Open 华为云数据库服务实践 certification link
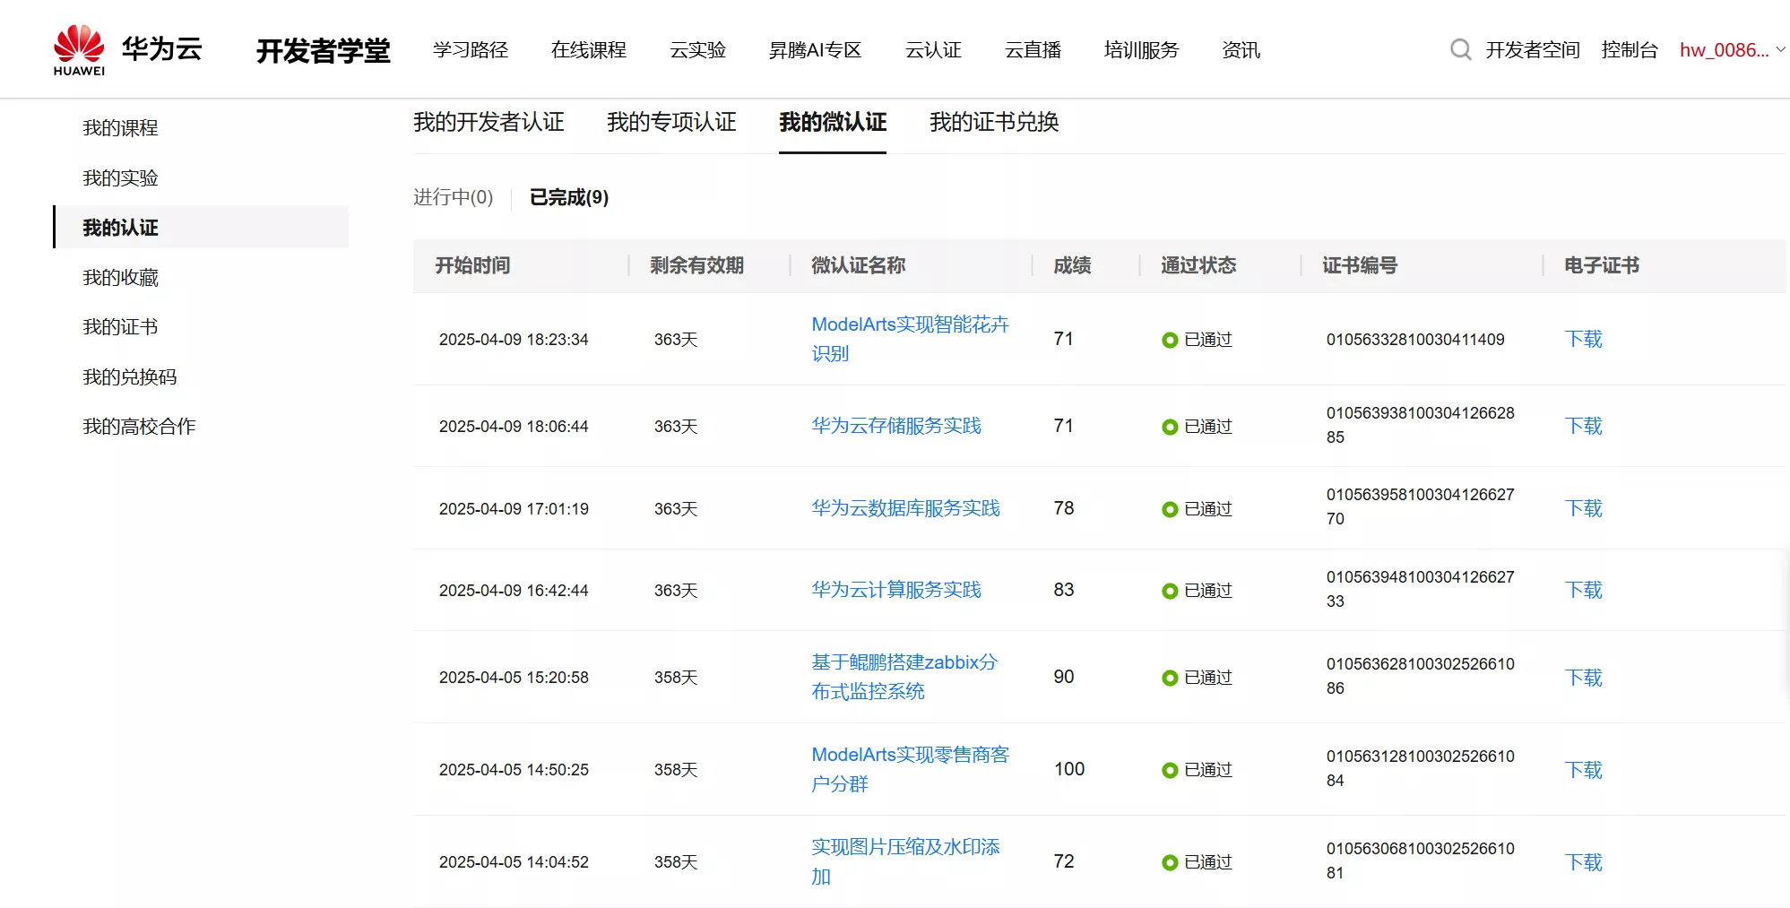Image resolution: width=1790 pixels, height=908 pixels. point(905,508)
